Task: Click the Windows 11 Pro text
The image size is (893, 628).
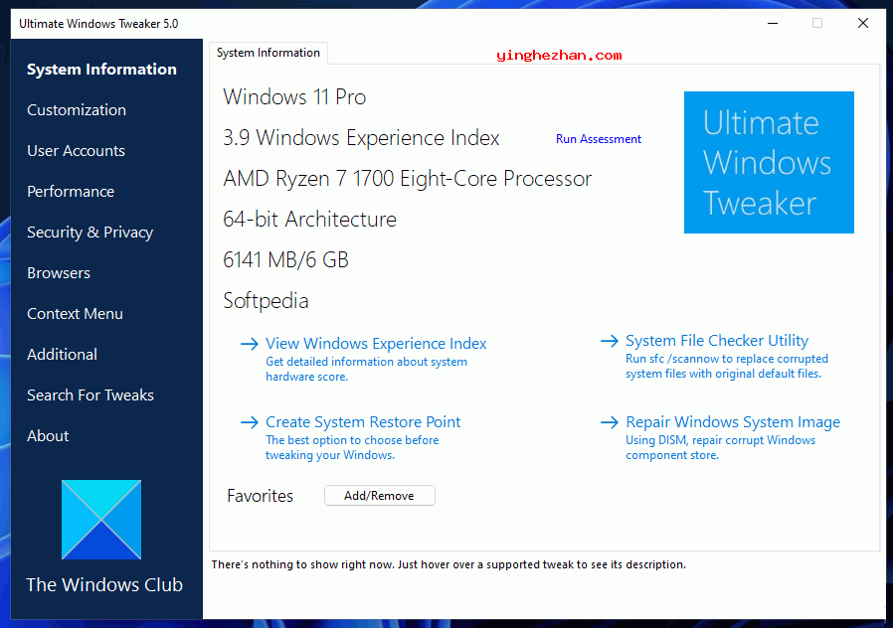Action: point(294,97)
